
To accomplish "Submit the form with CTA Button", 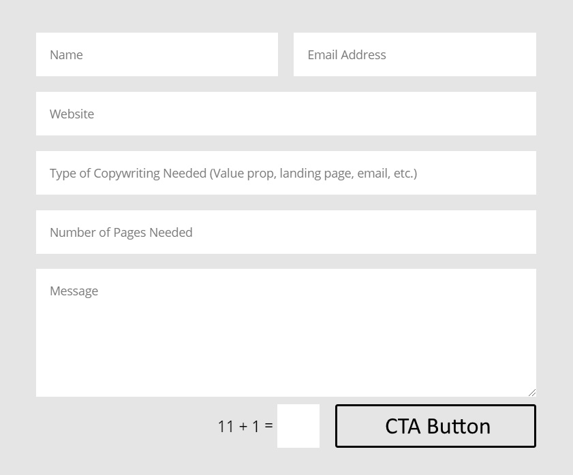I will coord(435,426).
